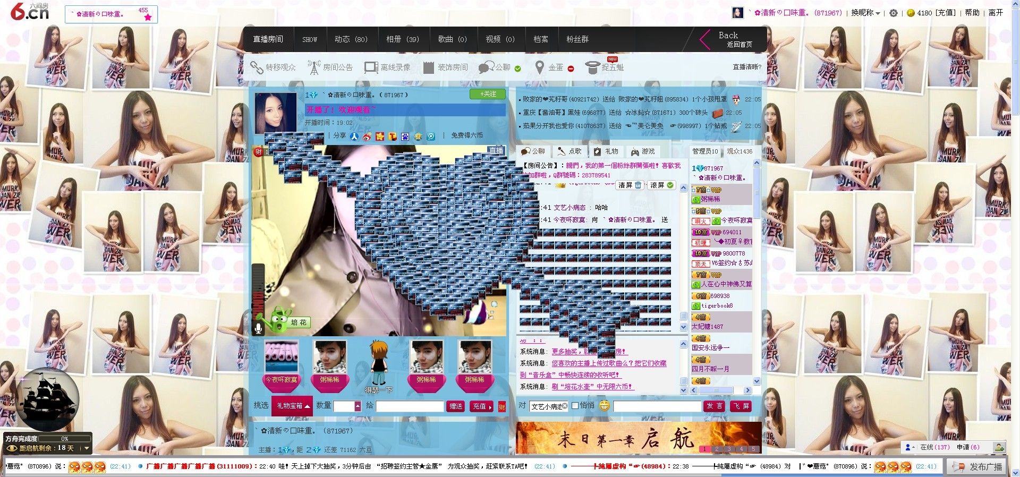Screen dimensions: 1020x477
Task: Expand the ark progress panel arrow
Action: point(87,448)
